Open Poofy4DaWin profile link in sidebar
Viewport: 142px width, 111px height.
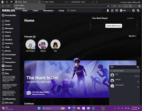[x=9, y=15]
